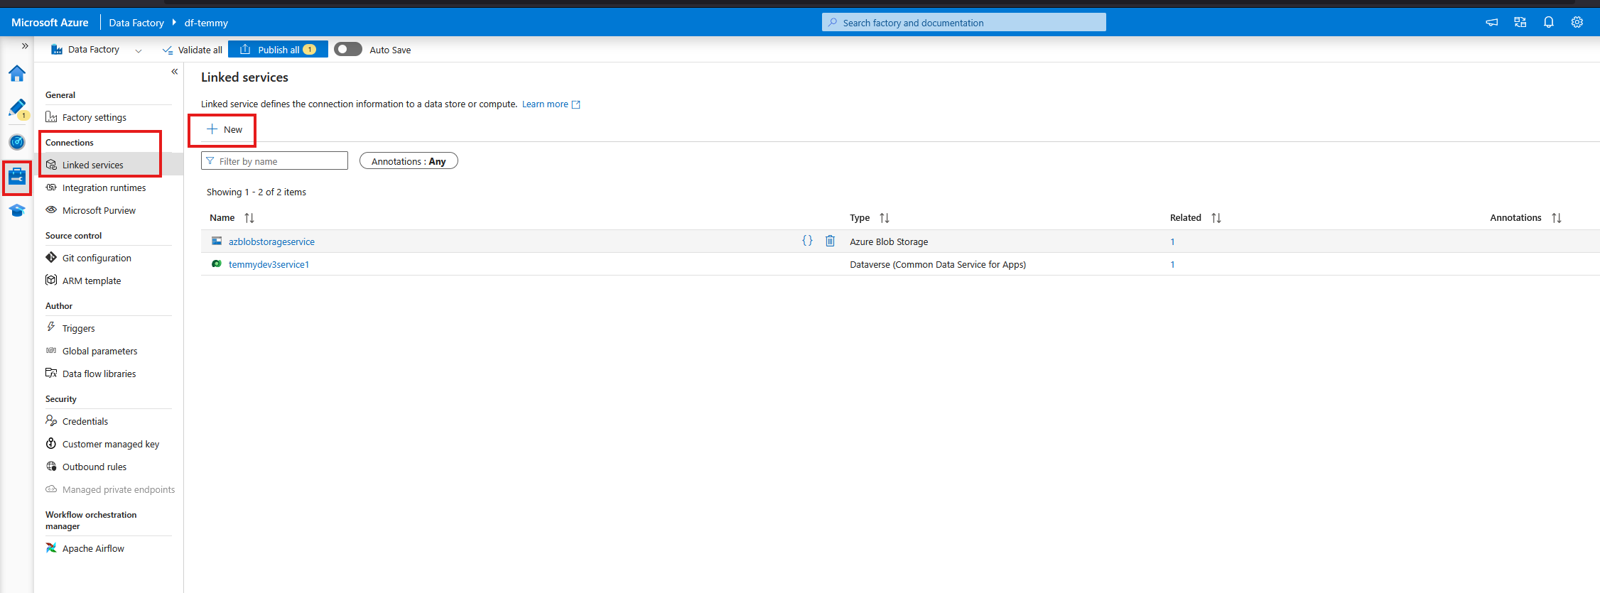Image resolution: width=1600 pixels, height=593 pixels.
Task: Sort by Type column arrows
Action: point(885,218)
